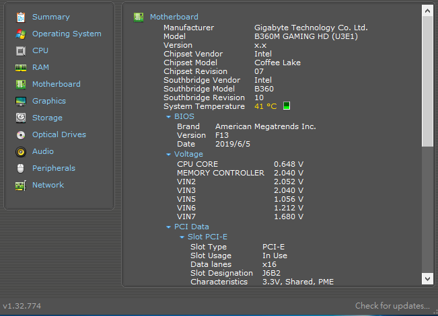
Task: Click the VIN6 voltage value 1.212 V
Action: tap(289, 208)
